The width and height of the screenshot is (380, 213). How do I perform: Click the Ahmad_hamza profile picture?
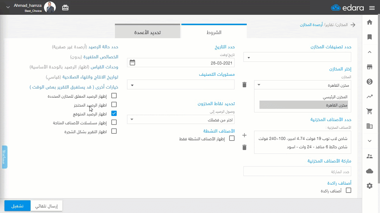50,7
